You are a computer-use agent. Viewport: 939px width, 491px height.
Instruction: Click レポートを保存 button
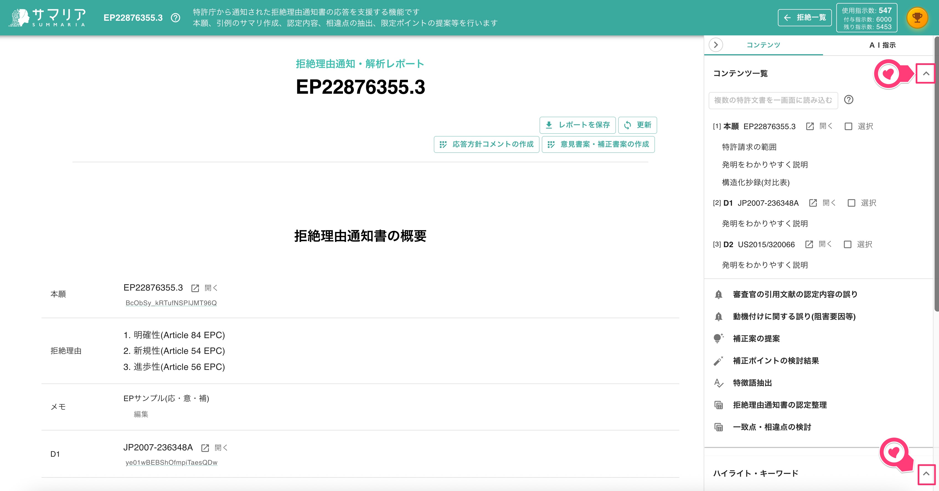[577, 125]
